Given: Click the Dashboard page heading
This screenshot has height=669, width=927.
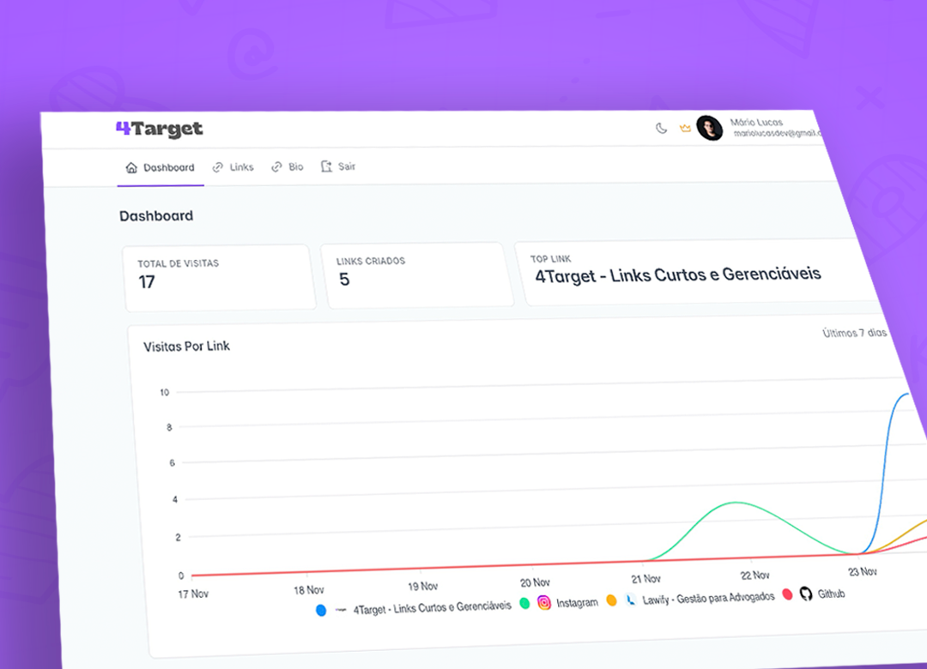Looking at the screenshot, I should point(156,216).
